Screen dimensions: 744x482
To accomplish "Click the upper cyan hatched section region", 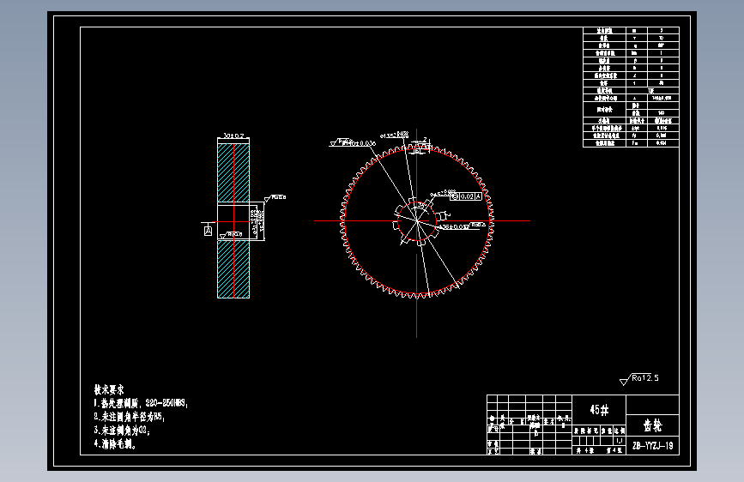I will coord(233,172).
